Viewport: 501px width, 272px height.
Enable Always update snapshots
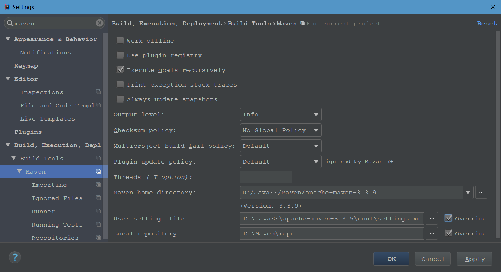120,99
